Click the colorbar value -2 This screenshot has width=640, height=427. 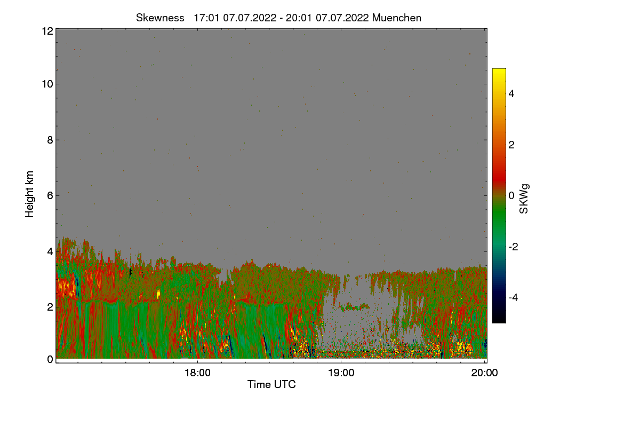513,247
